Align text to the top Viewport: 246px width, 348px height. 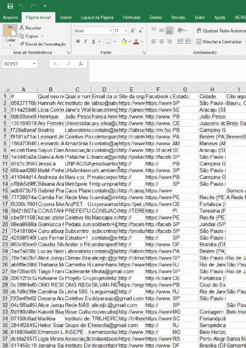point(154,30)
